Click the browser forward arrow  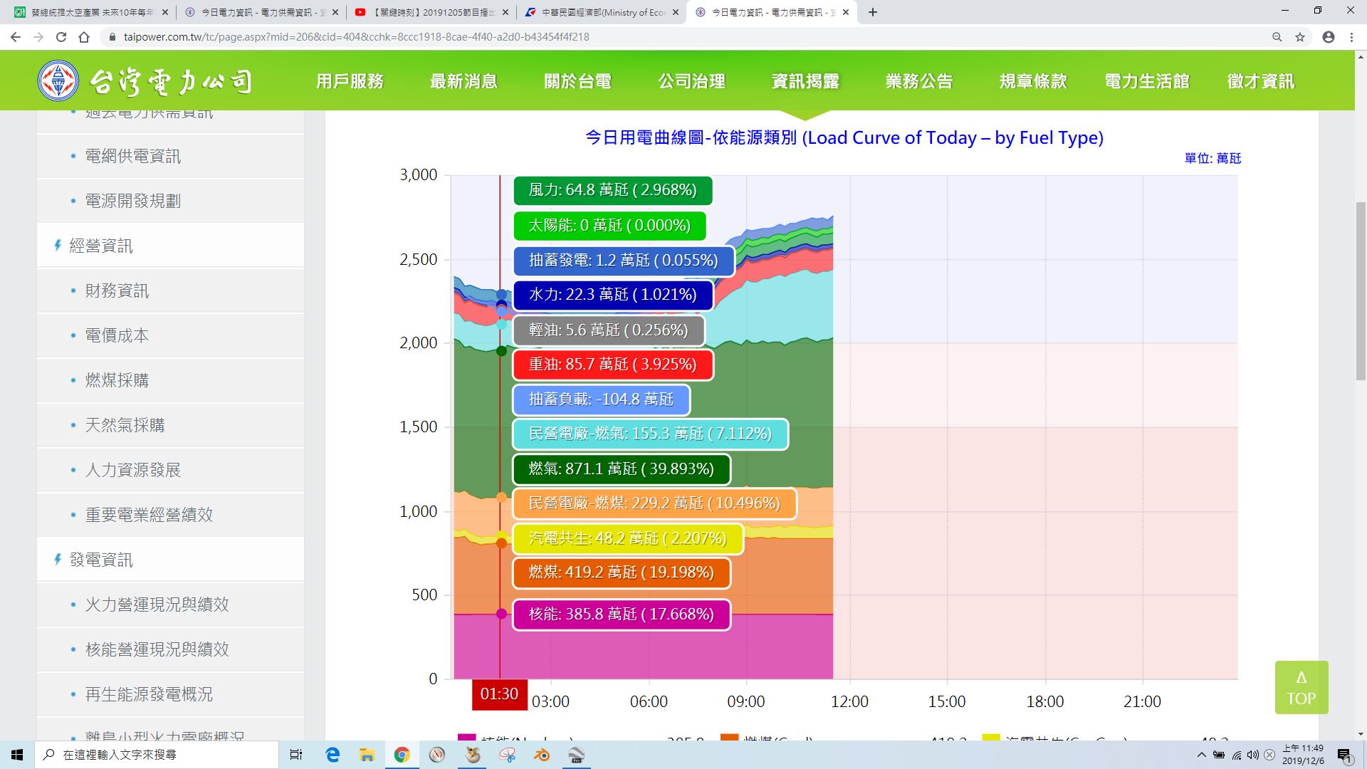(38, 37)
